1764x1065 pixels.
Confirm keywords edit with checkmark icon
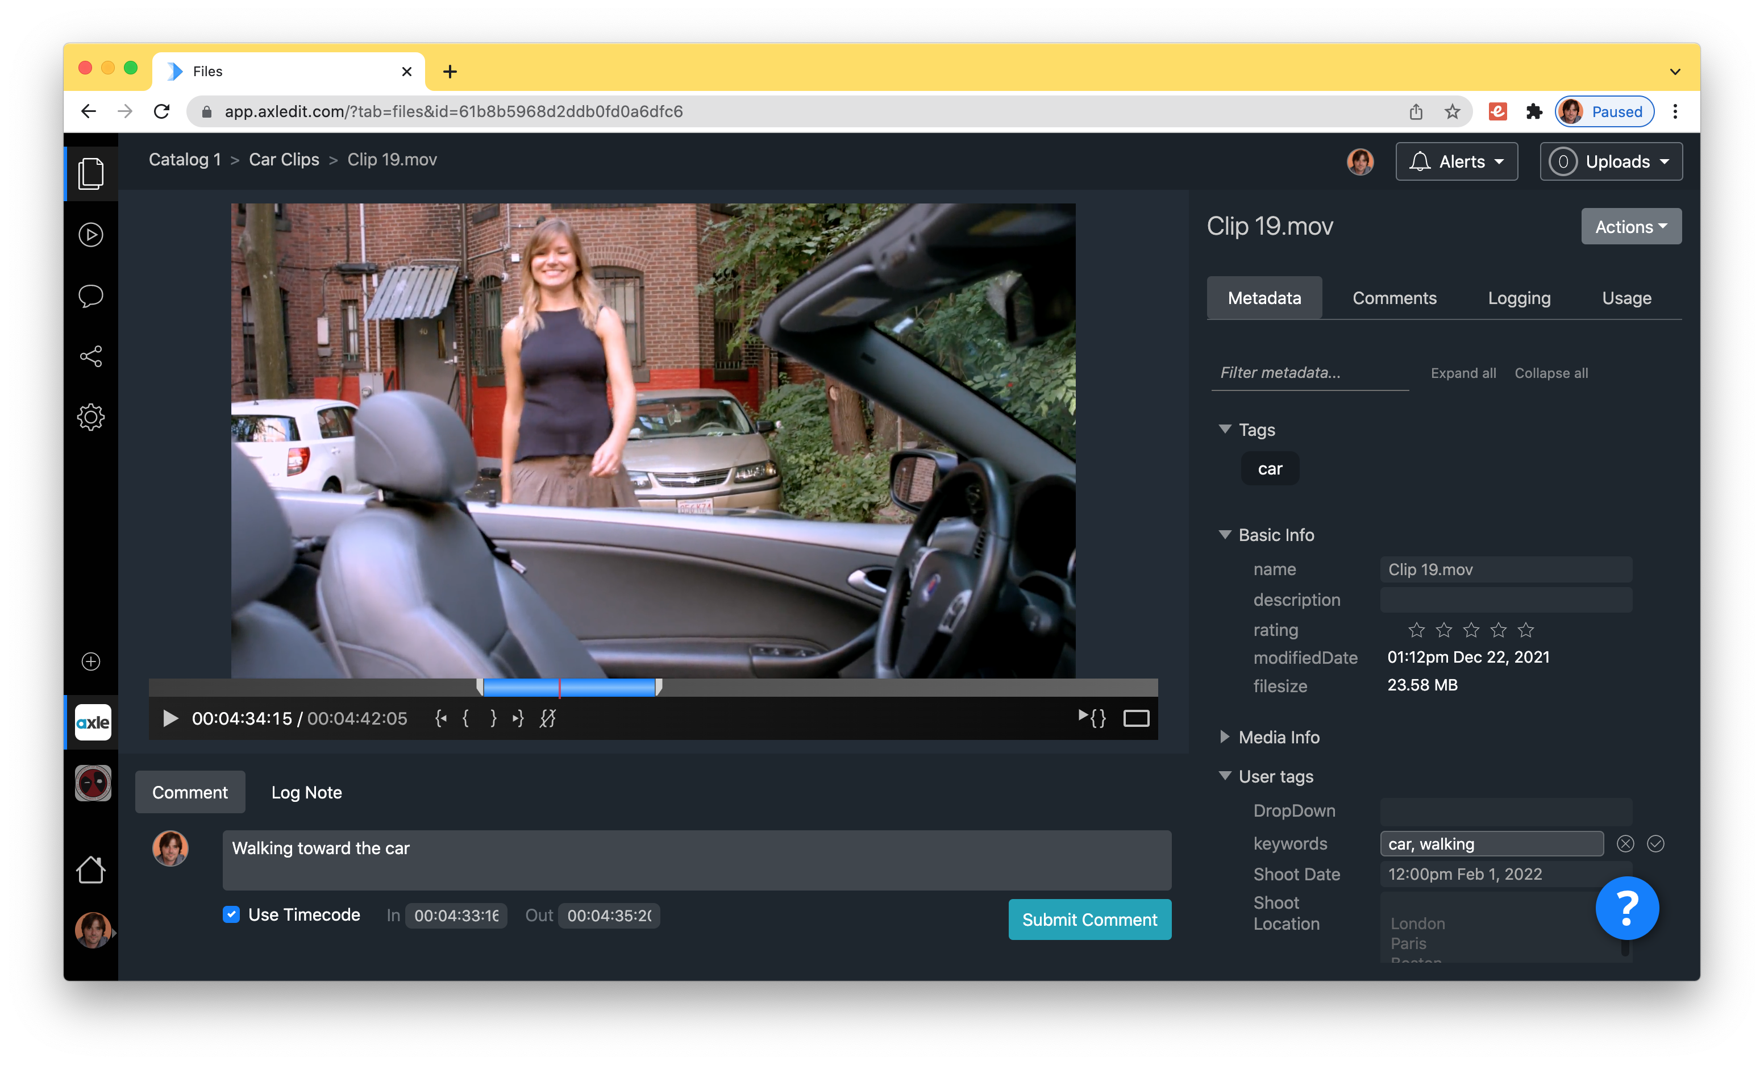(x=1655, y=844)
